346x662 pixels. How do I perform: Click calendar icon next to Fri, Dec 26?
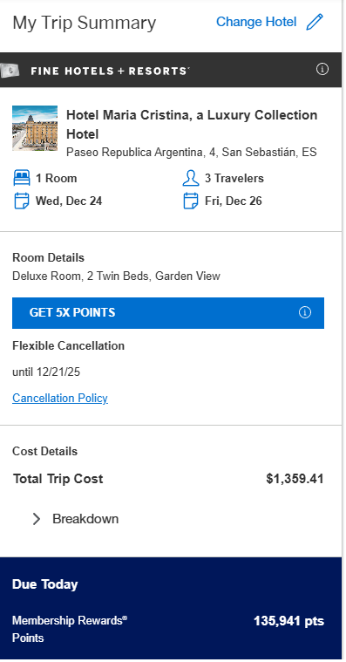[x=191, y=201]
